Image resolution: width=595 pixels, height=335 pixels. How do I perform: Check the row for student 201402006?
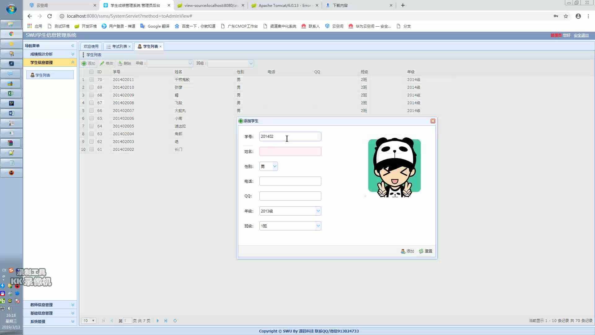tap(91, 118)
